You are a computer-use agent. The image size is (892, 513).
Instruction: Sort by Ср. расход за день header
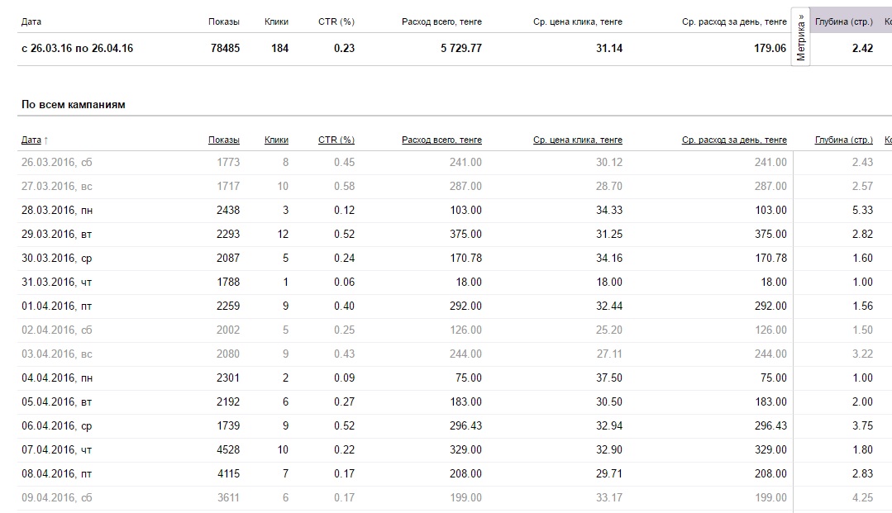tap(734, 140)
